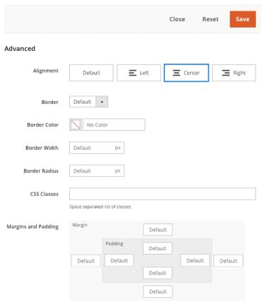The image size is (265, 302).
Task: Click the left Margin field
Action: coord(86,261)
